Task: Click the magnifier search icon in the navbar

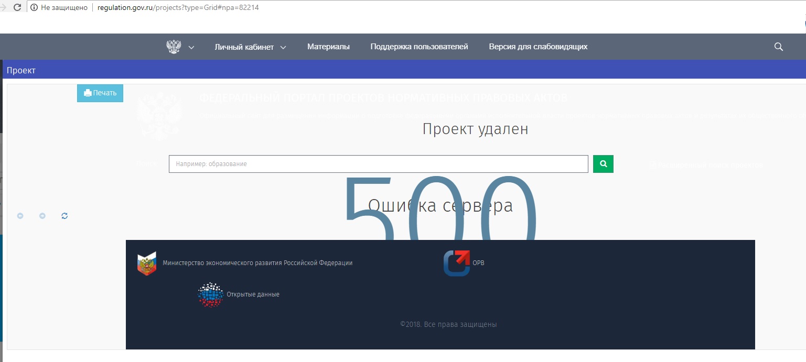Action: tap(779, 47)
